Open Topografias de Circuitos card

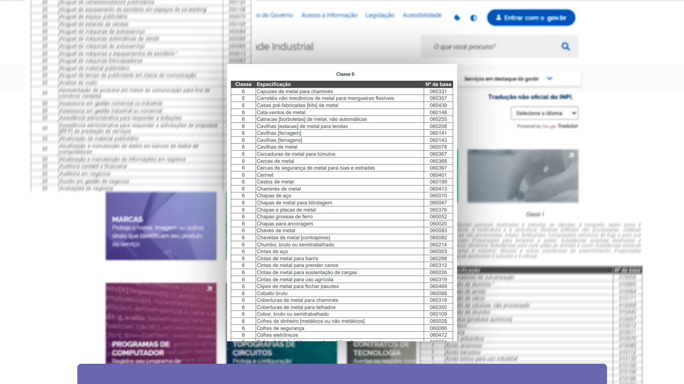pos(281,352)
